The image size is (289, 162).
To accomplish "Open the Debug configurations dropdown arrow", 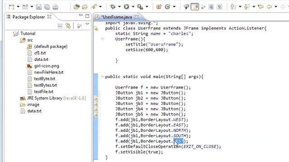I will point(119,7).
